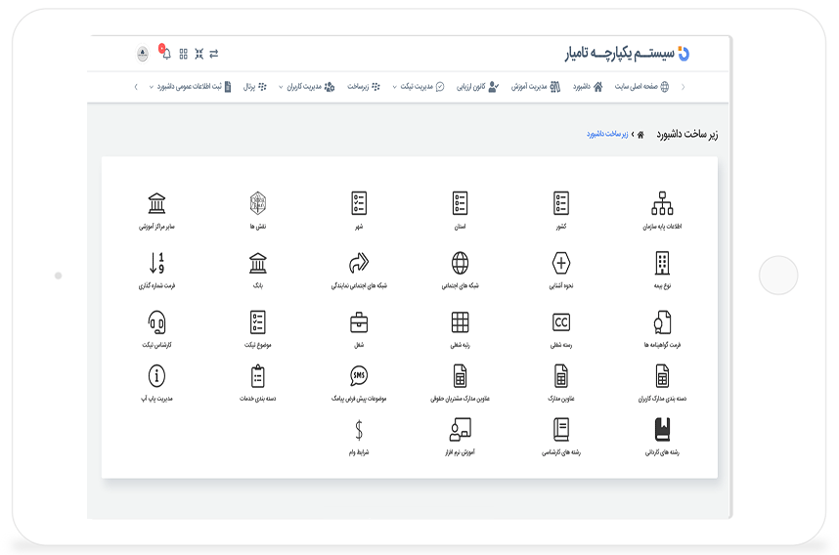Open the SMS default topics (موضوعات پیش فرض پیامک) icon
Viewport: 839px width, 555px height.
(x=359, y=376)
